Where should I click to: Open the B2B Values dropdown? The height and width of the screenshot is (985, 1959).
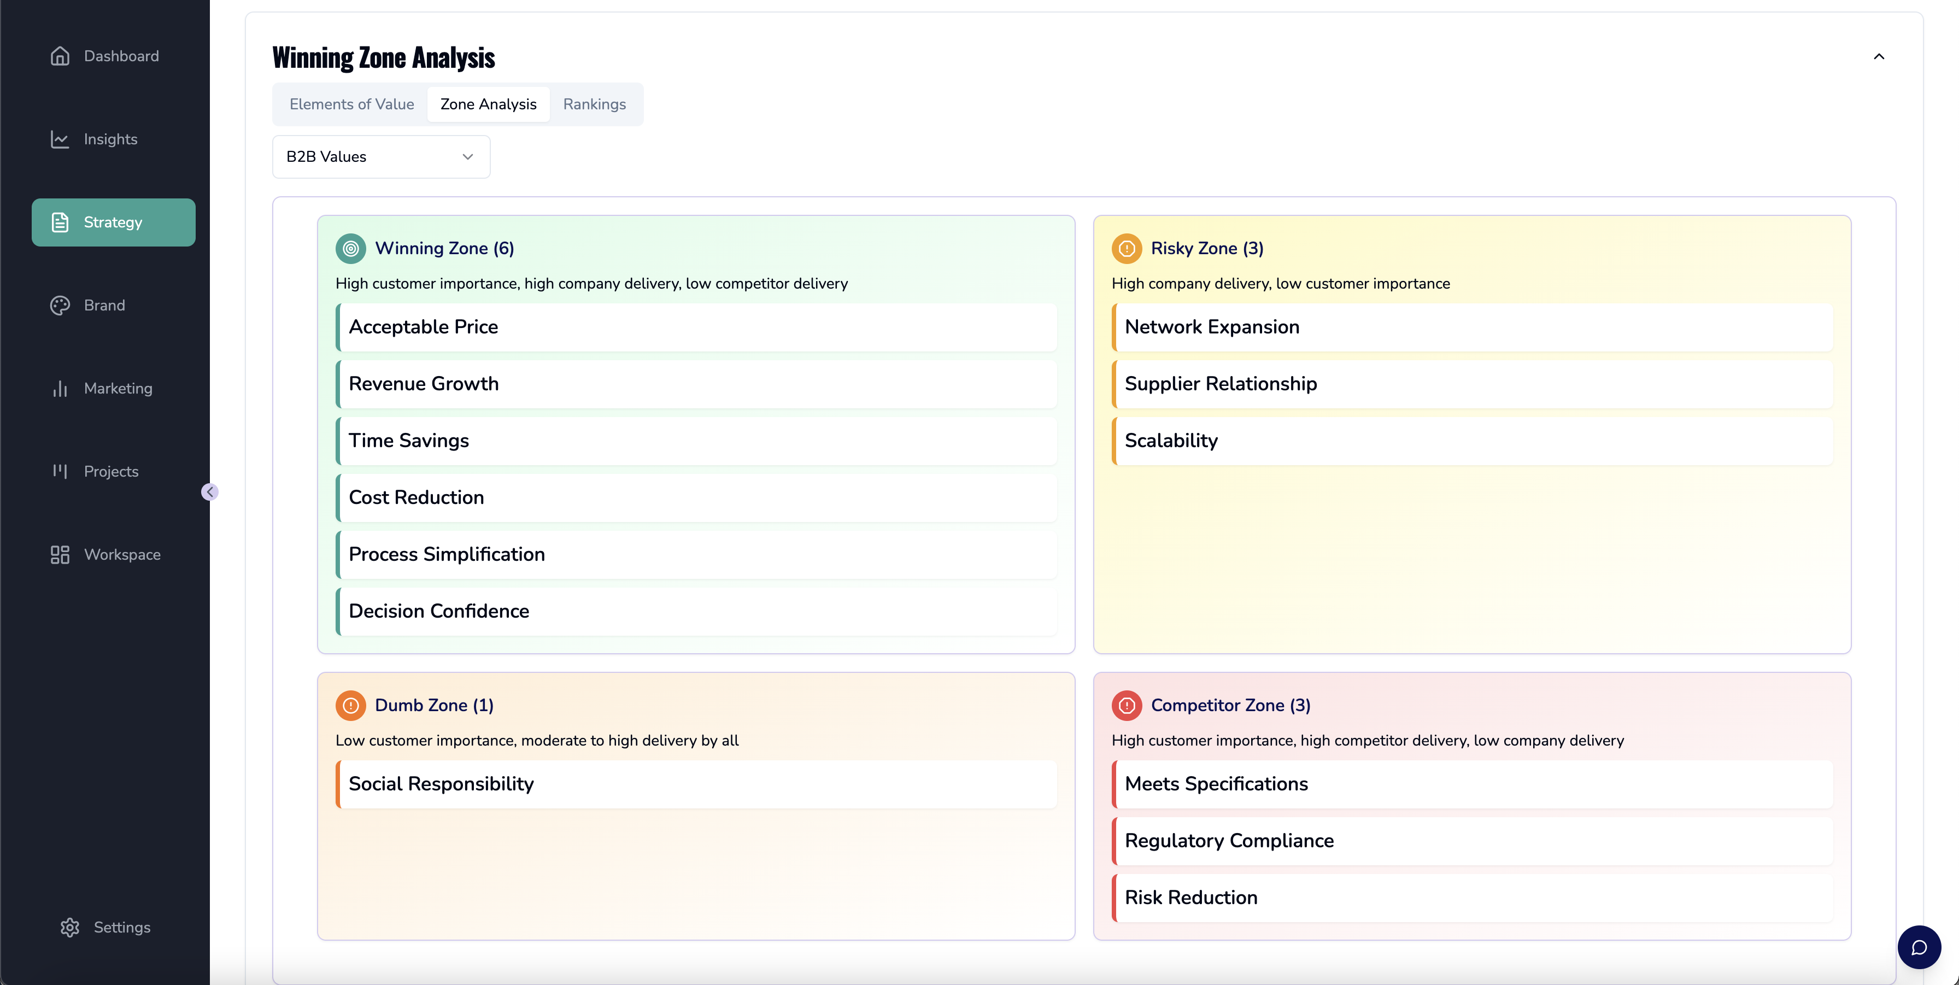(x=381, y=157)
